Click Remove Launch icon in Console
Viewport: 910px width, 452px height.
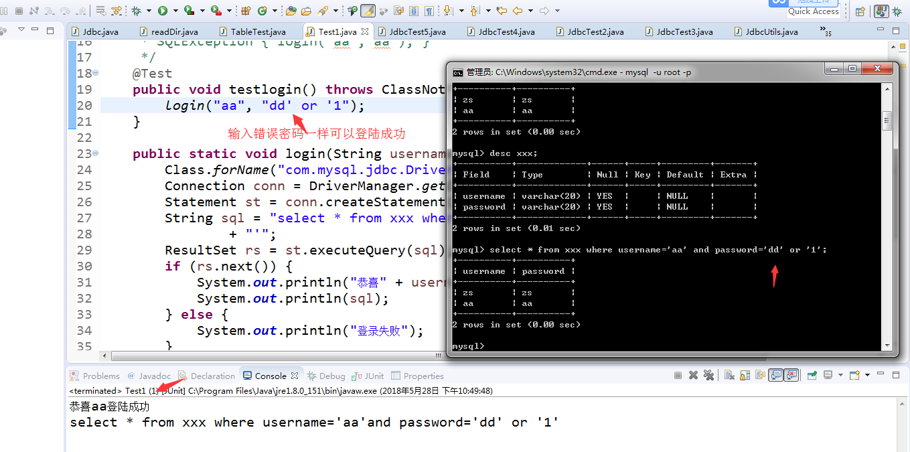(694, 375)
